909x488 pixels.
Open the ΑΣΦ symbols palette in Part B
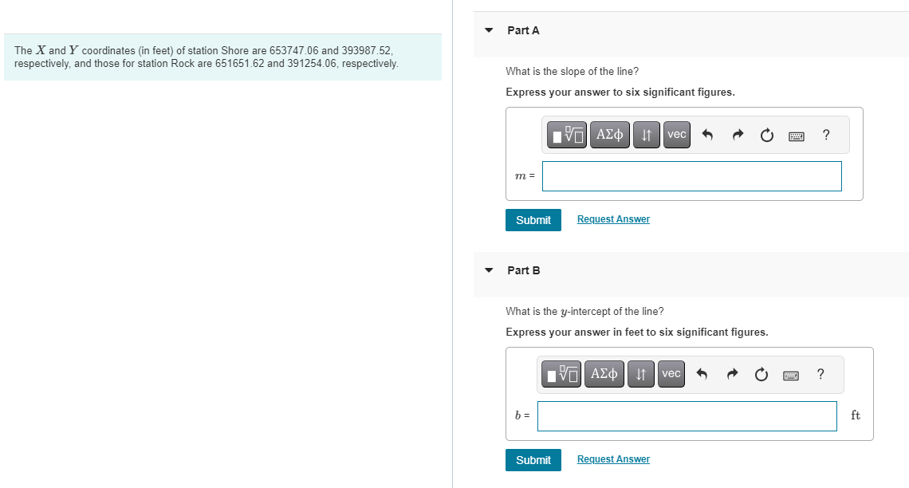point(604,374)
